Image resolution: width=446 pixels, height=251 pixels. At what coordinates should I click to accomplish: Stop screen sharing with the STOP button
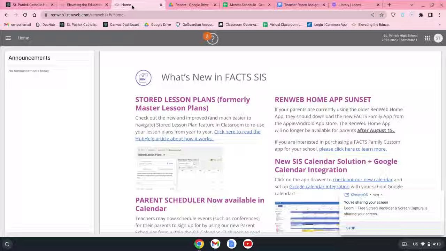point(351,228)
